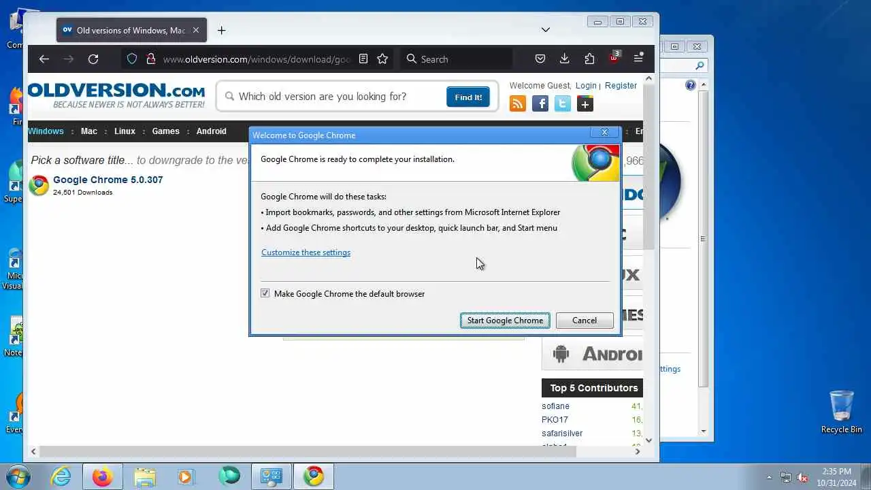
Task: Open the Login link
Action: pyautogui.click(x=586, y=86)
